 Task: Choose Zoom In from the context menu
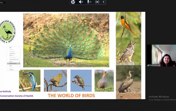click(x=14, y=55)
